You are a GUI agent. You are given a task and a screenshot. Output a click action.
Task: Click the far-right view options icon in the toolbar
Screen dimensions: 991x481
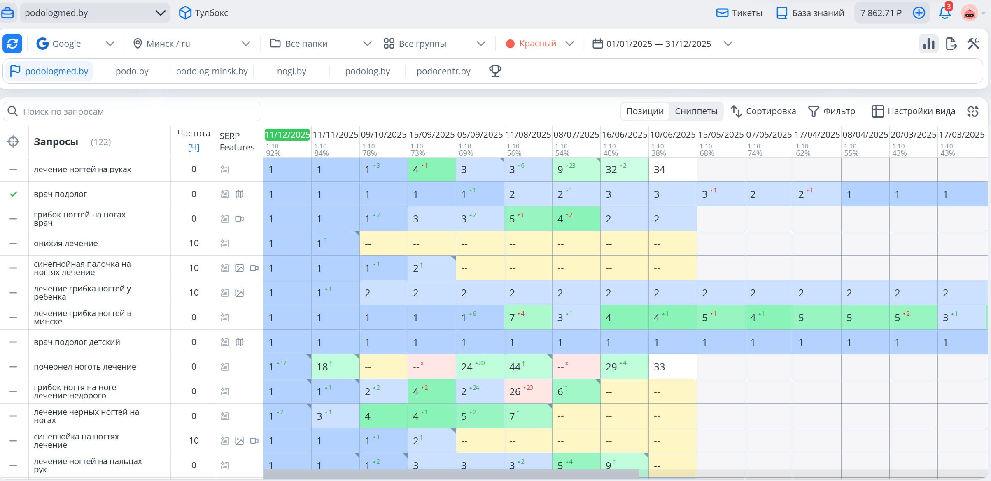click(973, 111)
